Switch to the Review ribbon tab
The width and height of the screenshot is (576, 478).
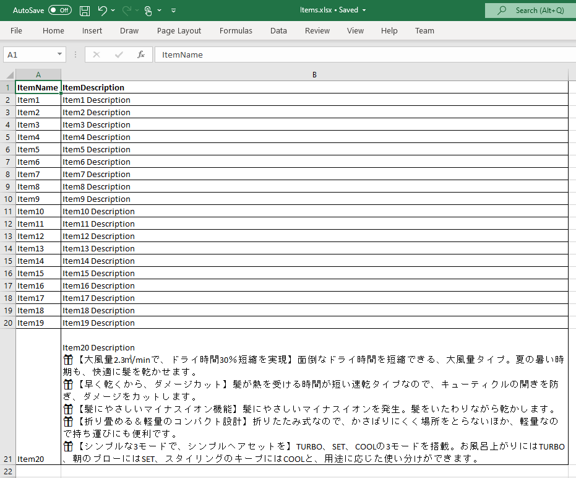[x=317, y=30]
